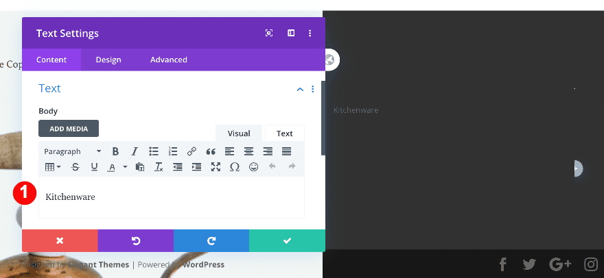Apply italic formatting
The width and height of the screenshot is (604, 278).
(135, 151)
